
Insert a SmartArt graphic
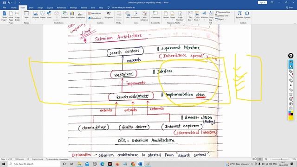click(x=65, y=15)
